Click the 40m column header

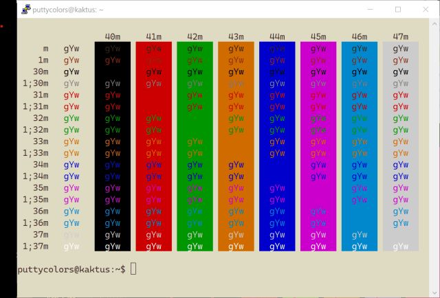point(113,36)
